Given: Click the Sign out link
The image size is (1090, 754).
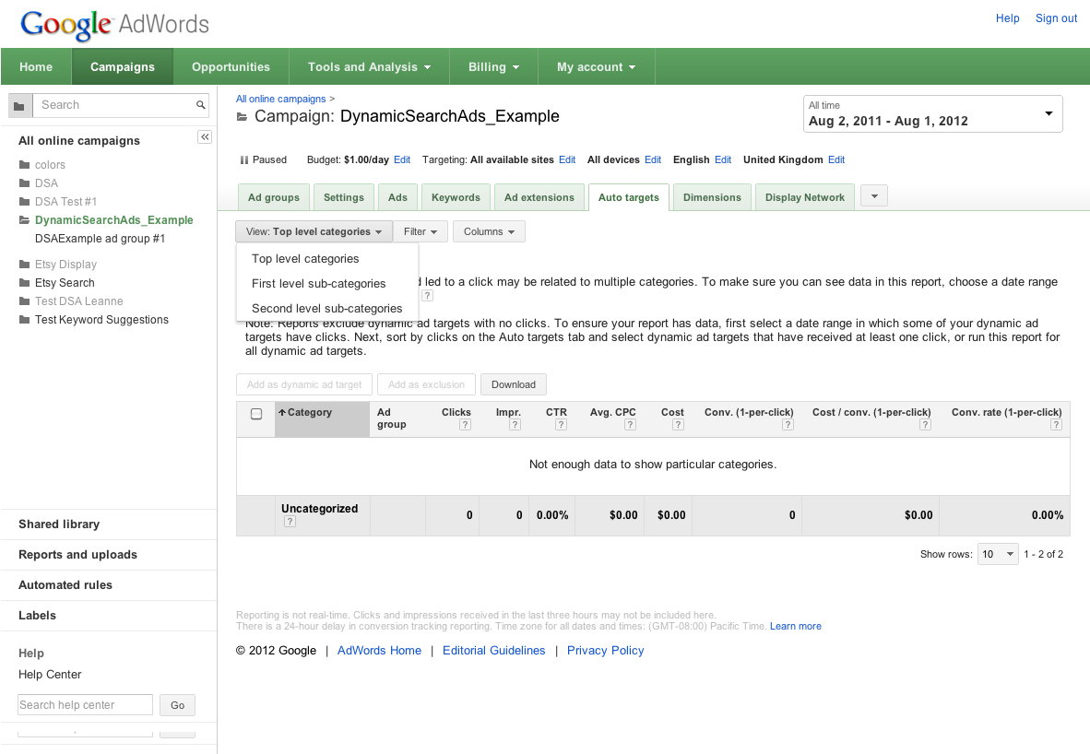Looking at the screenshot, I should pyautogui.click(x=1056, y=18).
